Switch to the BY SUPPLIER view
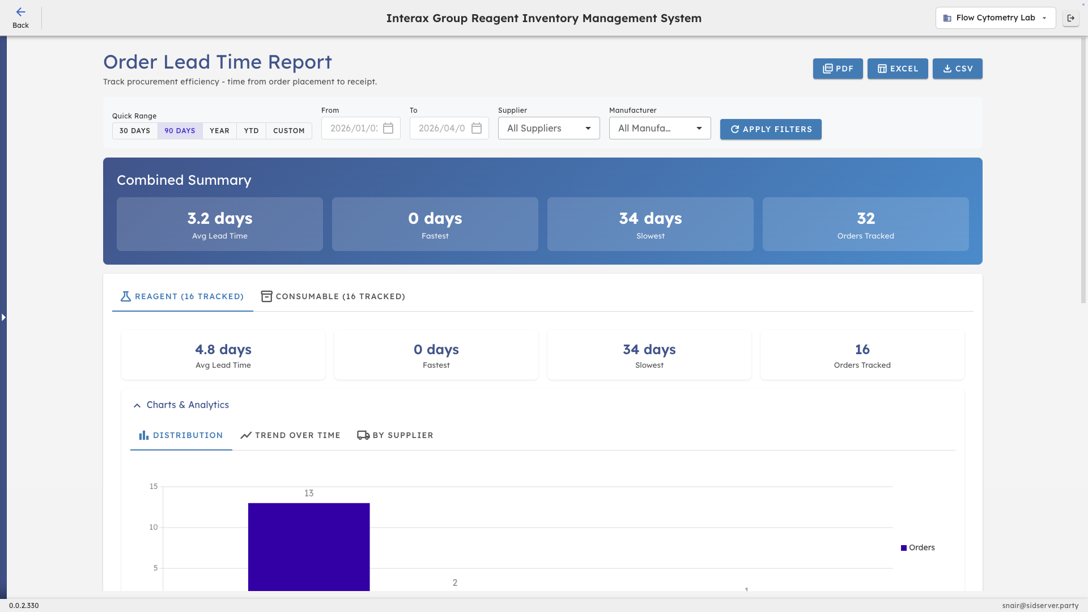The height and width of the screenshot is (612, 1088). coord(395,435)
